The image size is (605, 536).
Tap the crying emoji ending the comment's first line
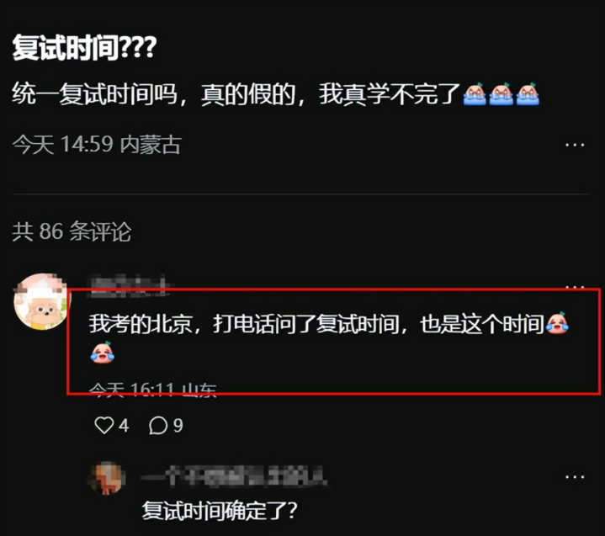(557, 323)
